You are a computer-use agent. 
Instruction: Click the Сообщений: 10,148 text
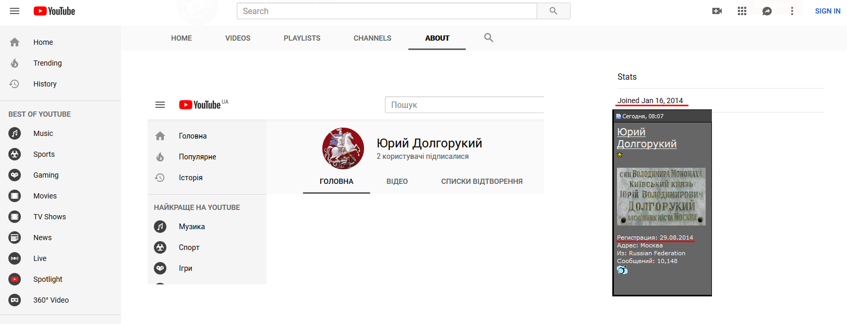click(x=647, y=261)
